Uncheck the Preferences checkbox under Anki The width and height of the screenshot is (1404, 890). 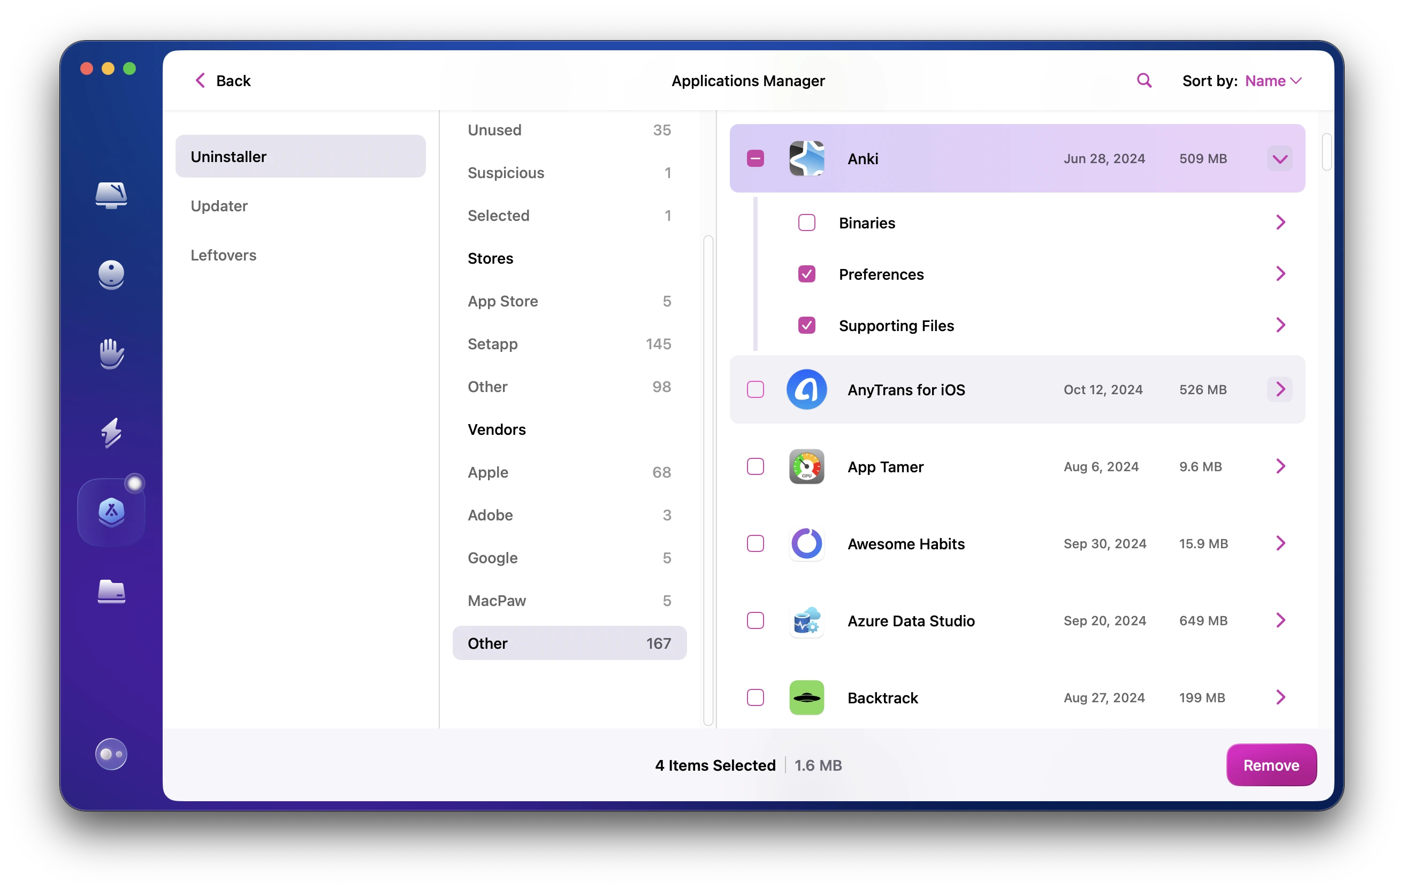click(806, 274)
